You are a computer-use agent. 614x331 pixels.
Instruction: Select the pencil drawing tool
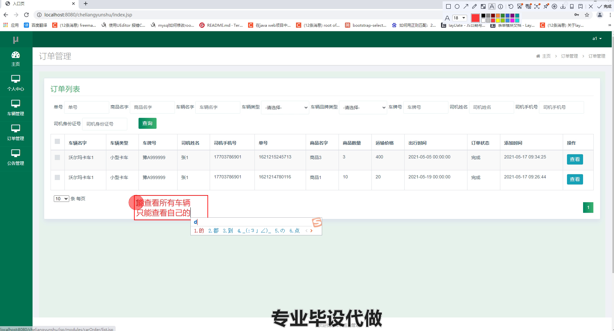tap(475, 6)
